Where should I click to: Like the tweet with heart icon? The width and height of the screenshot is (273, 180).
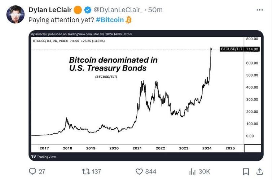(x=139, y=171)
